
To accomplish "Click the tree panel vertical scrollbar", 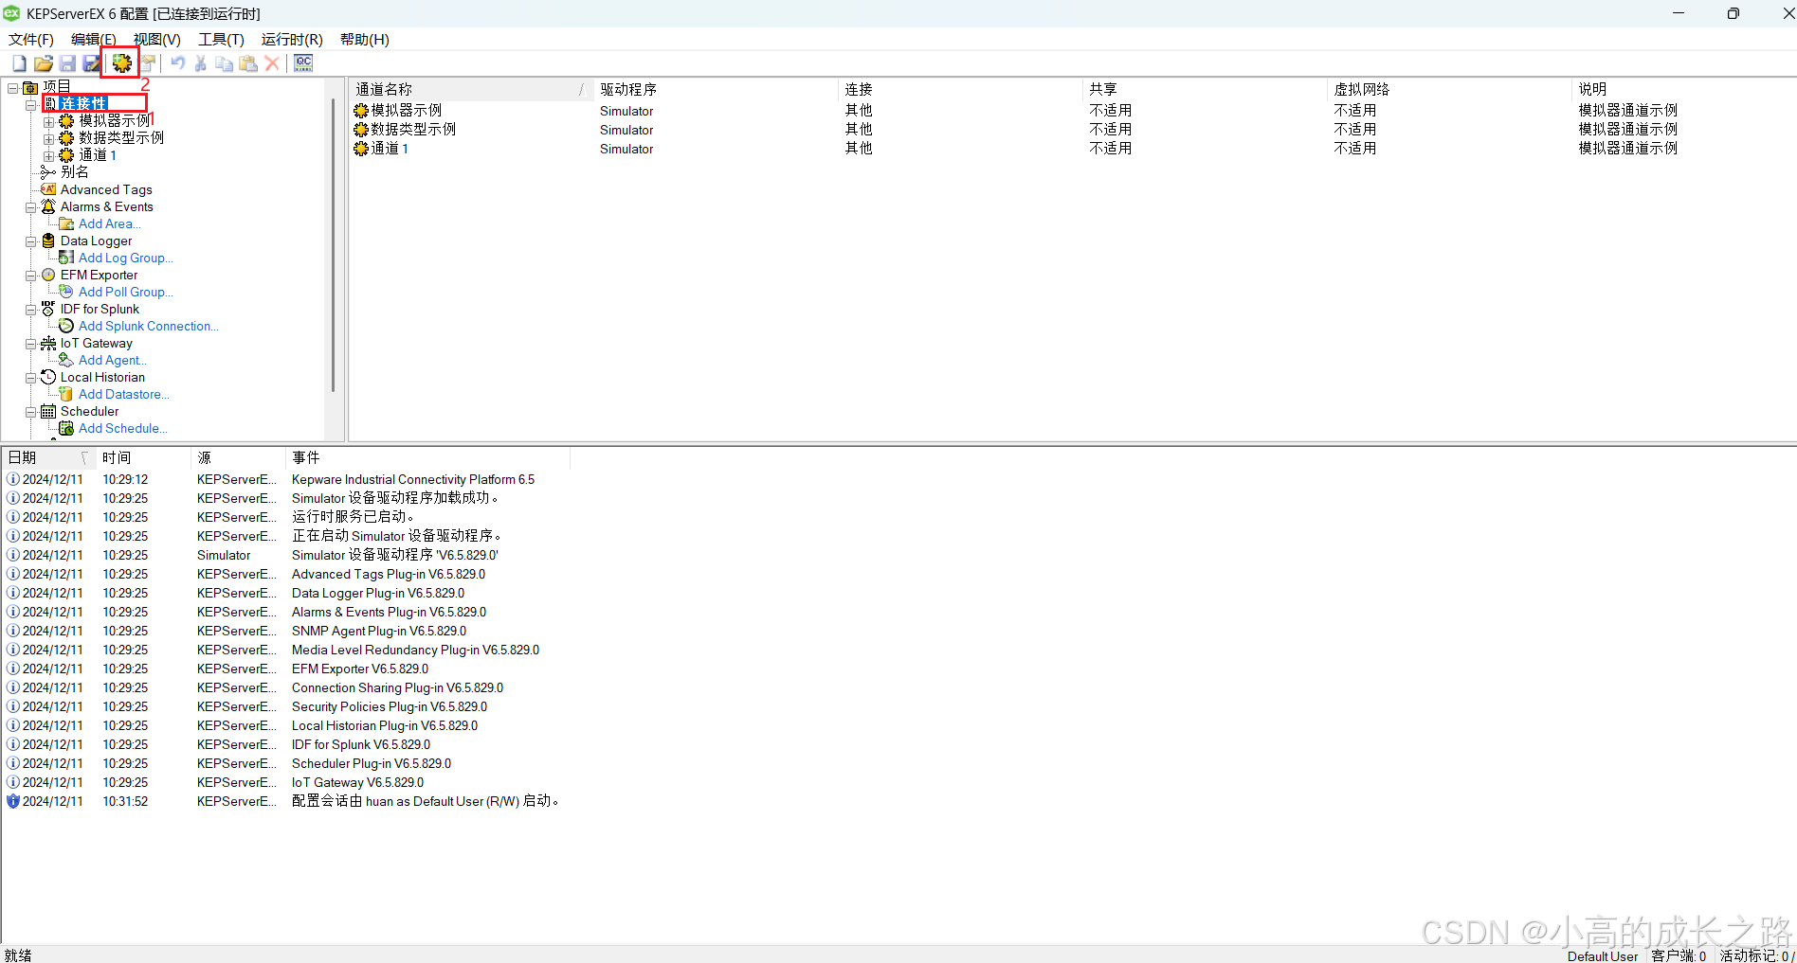I will click(x=333, y=243).
